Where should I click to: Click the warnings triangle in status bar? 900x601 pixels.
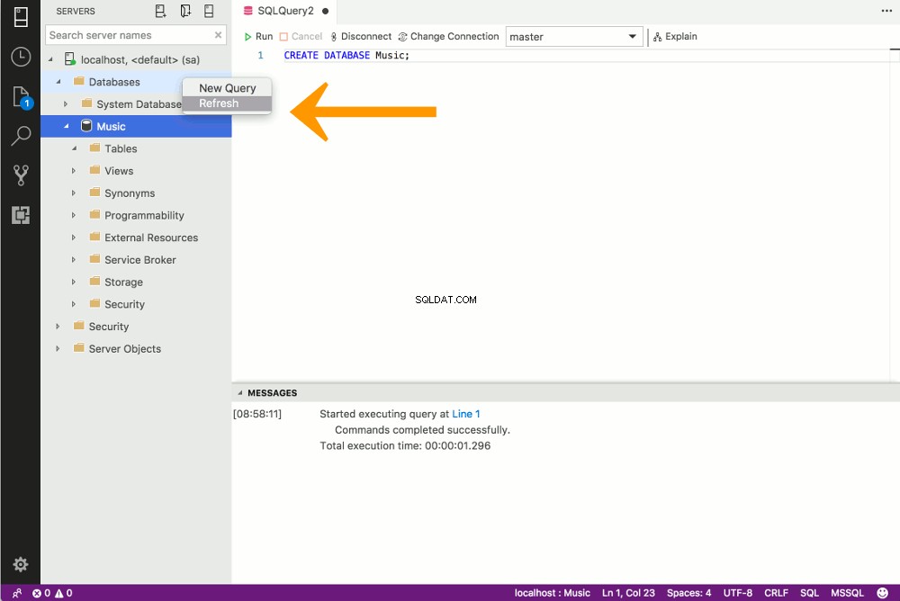click(x=58, y=593)
